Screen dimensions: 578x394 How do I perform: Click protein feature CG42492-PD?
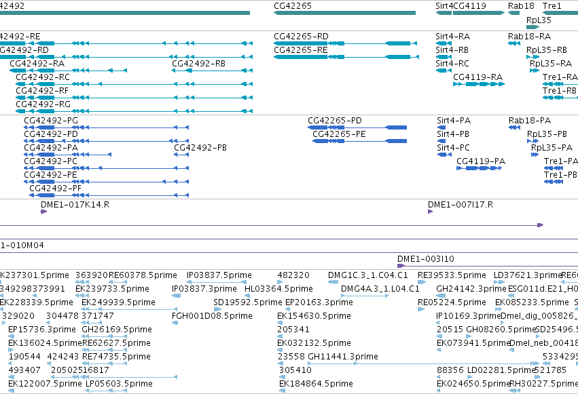tap(106, 141)
